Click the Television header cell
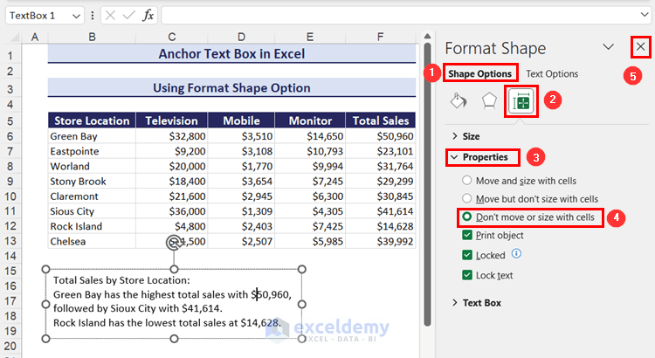The width and height of the screenshot is (655, 358). (172, 120)
